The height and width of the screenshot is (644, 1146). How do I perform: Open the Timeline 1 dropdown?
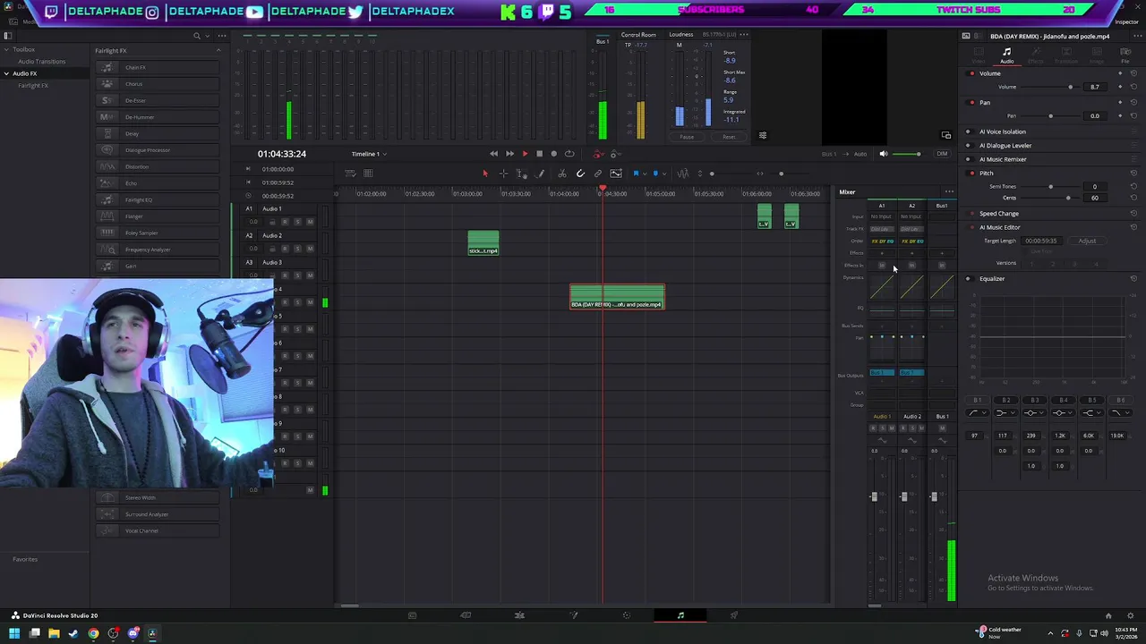point(370,154)
